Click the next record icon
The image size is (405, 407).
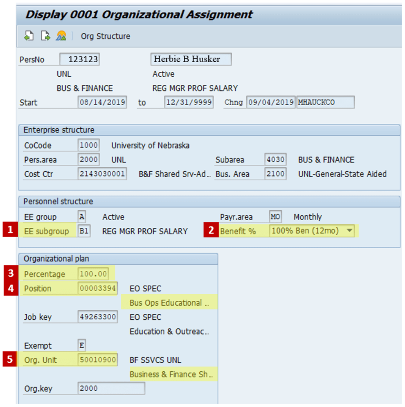pos(45,36)
